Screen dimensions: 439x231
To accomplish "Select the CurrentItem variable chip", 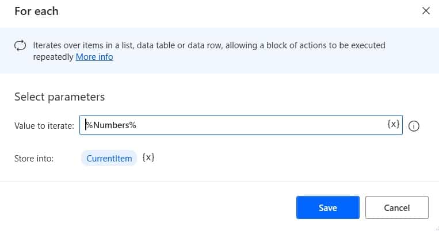I will pyautogui.click(x=109, y=158).
